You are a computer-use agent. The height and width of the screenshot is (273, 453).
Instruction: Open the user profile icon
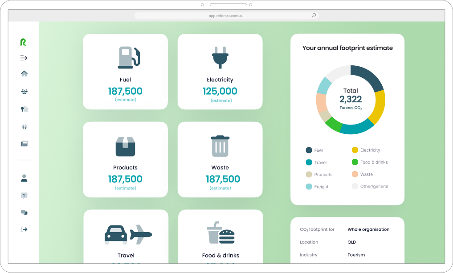[x=24, y=178]
